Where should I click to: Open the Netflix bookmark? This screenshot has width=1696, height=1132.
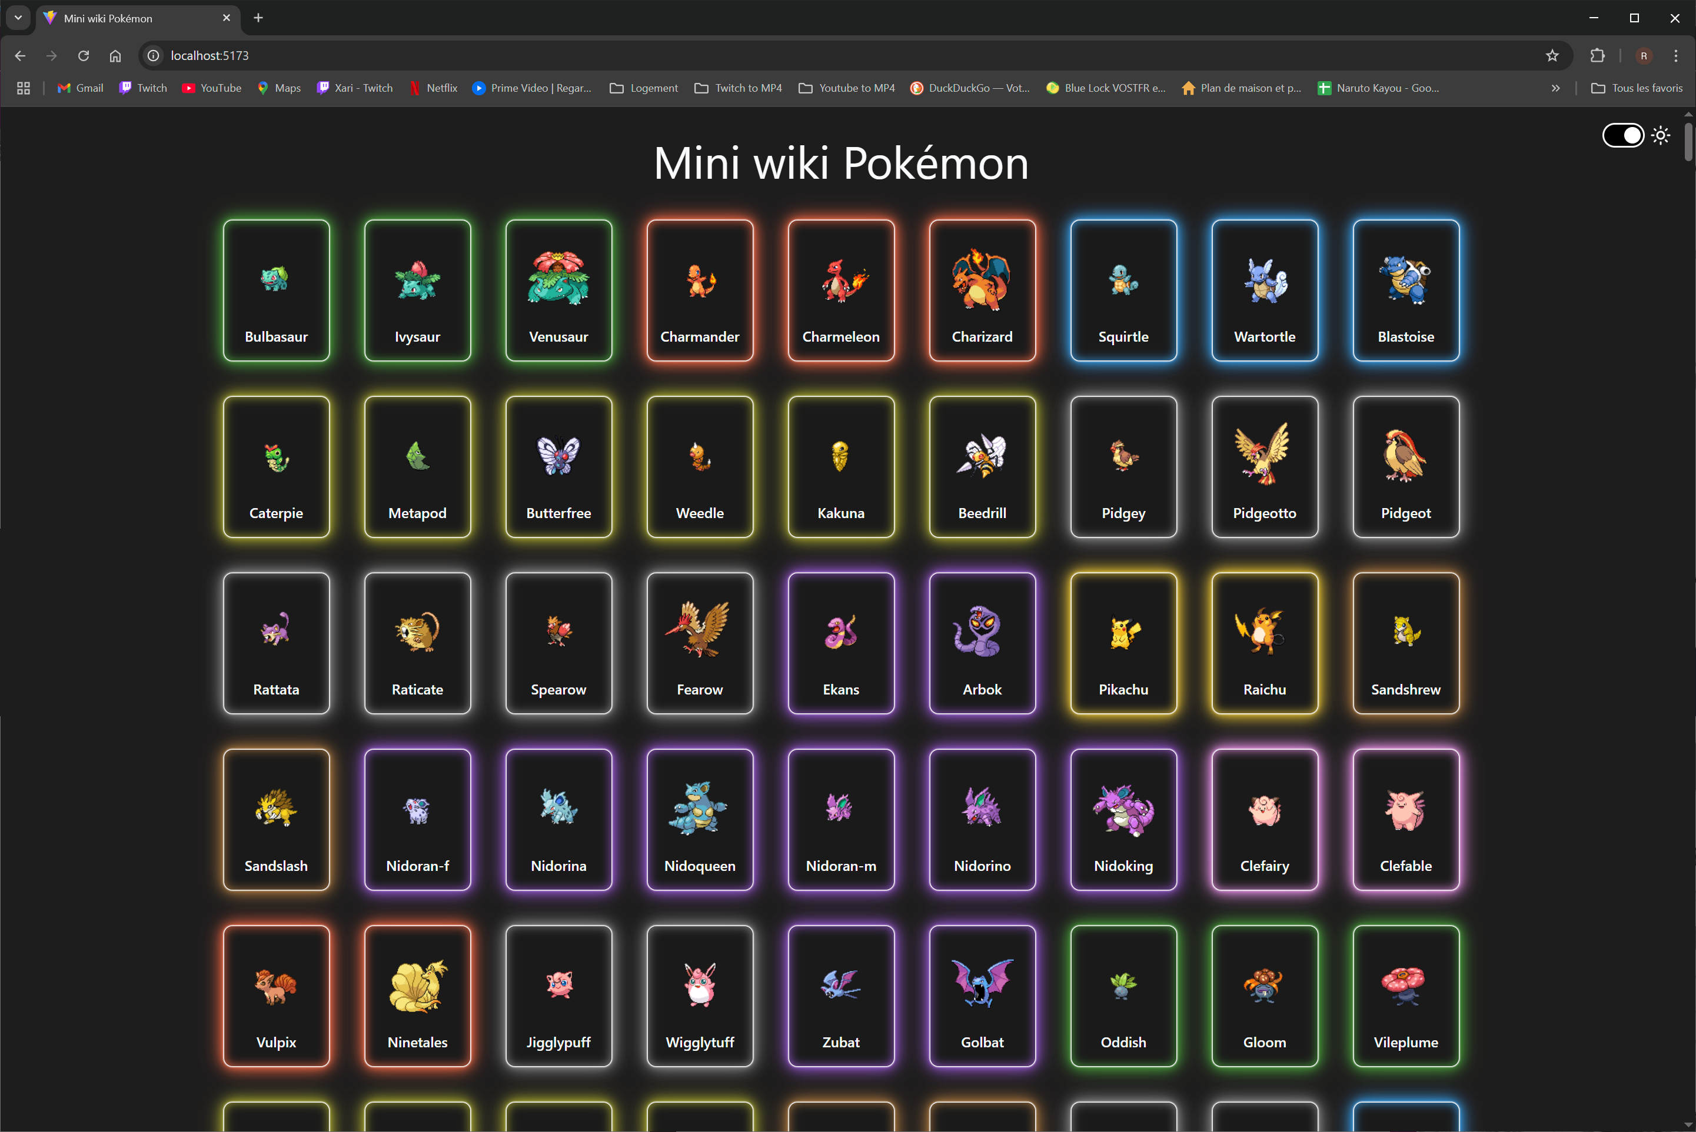[433, 88]
